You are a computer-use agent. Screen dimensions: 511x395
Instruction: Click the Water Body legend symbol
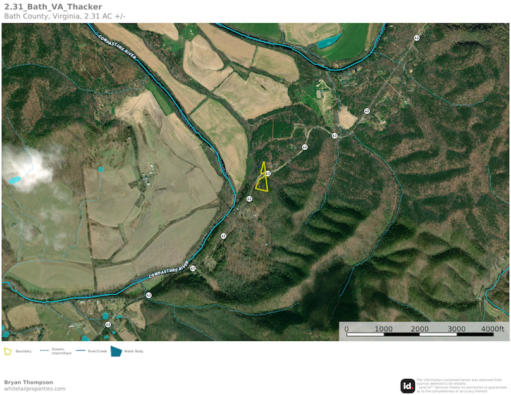[x=117, y=350]
